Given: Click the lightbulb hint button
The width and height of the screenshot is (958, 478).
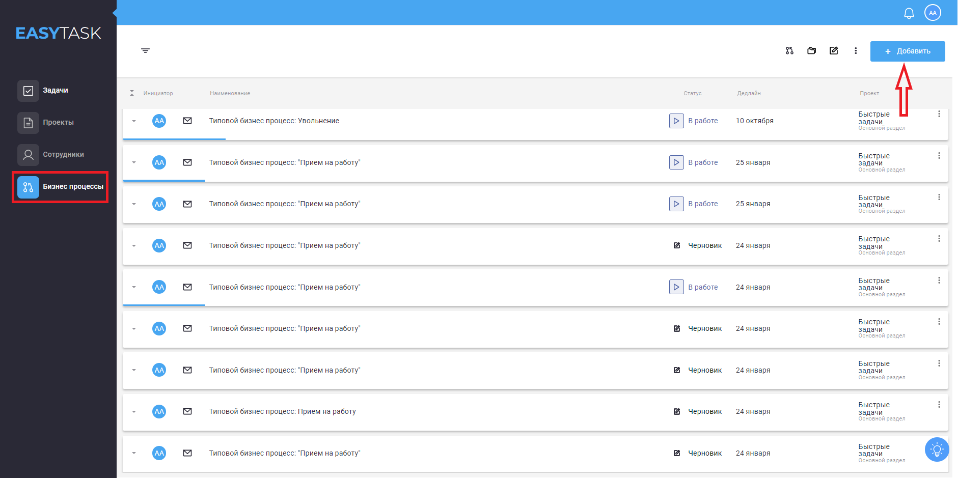Looking at the screenshot, I should pyautogui.click(x=937, y=449).
